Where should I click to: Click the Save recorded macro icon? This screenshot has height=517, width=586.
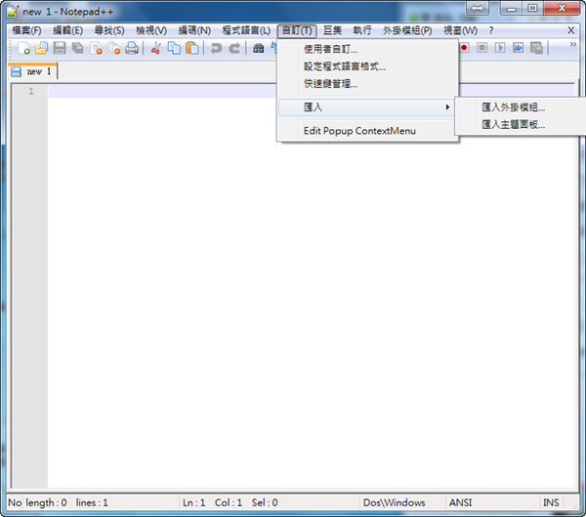536,48
